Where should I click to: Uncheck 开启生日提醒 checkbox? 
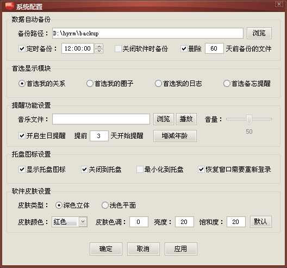pos(22,136)
